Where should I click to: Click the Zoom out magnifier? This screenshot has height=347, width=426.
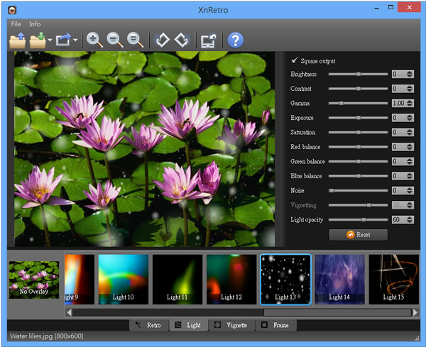[115, 40]
